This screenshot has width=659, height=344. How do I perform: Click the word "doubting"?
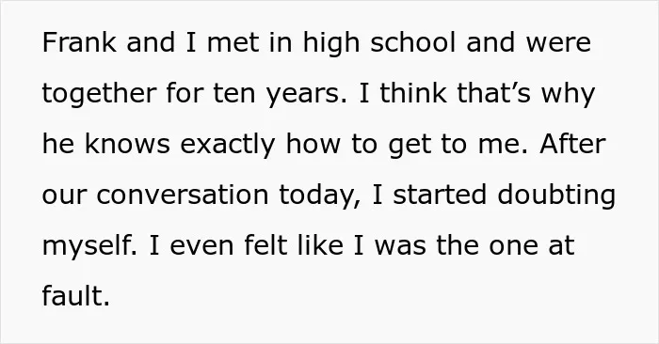click(556, 196)
